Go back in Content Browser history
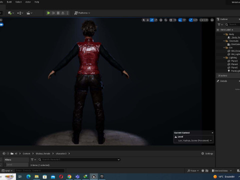The height and width of the screenshot is (180, 240). [x=4, y=153]
